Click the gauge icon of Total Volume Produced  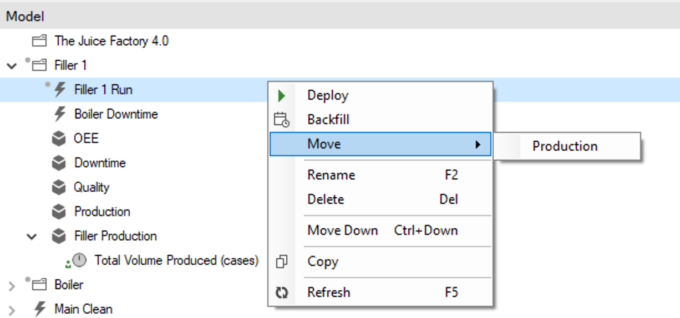pyautogui.click(x=80, y=260)
